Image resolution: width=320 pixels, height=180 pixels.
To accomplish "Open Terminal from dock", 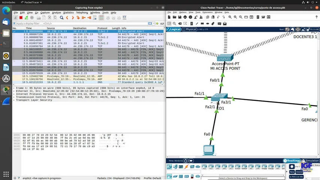I will pyautogui.click(x=6, y=44).
